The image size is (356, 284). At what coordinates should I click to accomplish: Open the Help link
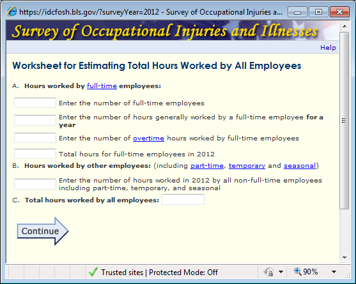click(x=328, y=48)
